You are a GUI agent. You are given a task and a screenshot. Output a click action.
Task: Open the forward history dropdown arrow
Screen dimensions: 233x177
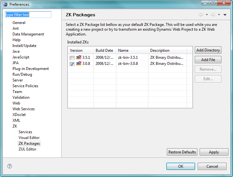coord(219,15)
